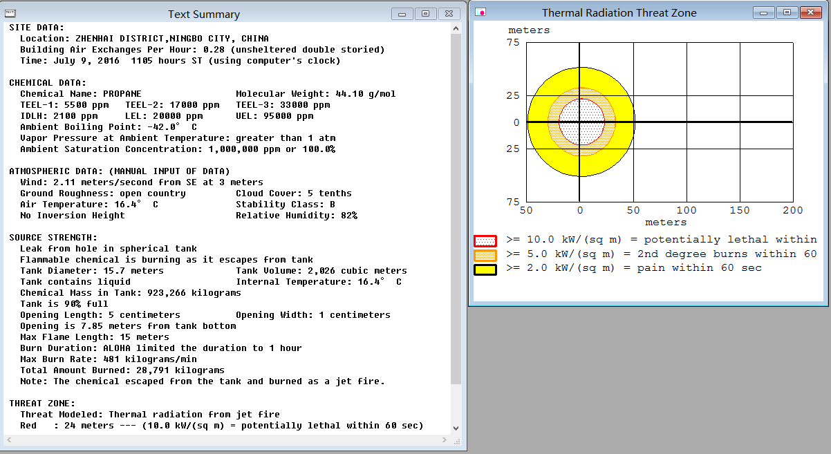Screen dimensions: 831x454
Task: Close the Text Summary window
Action: [x=448, y=14]
